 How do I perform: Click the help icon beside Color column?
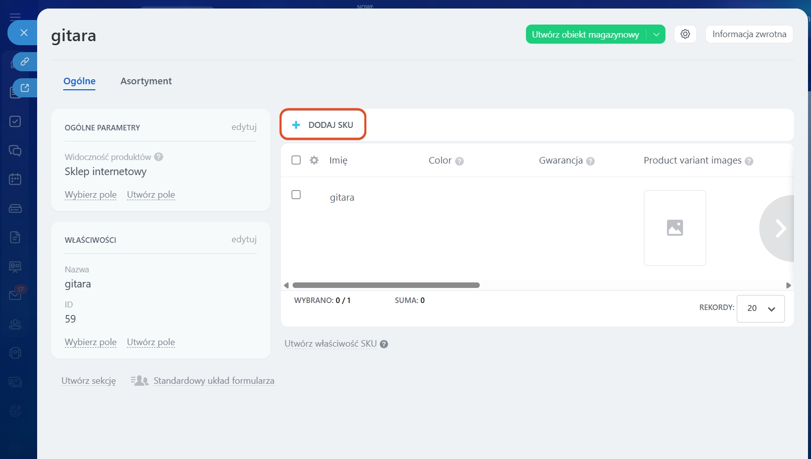(459, 161)
